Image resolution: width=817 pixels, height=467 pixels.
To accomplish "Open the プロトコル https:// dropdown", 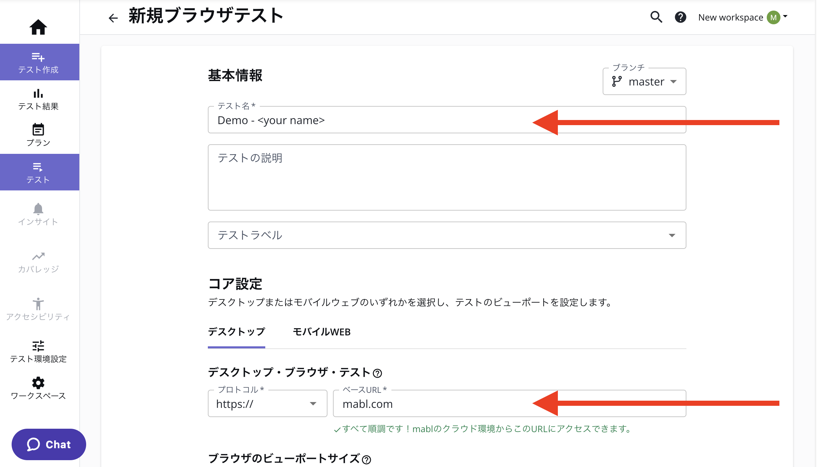I will (x=267, y=403).
